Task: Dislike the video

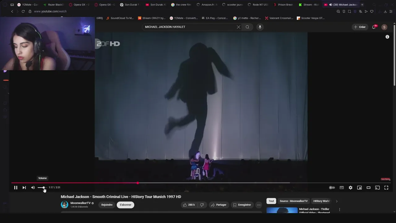Action: click(x=202, y=205)
